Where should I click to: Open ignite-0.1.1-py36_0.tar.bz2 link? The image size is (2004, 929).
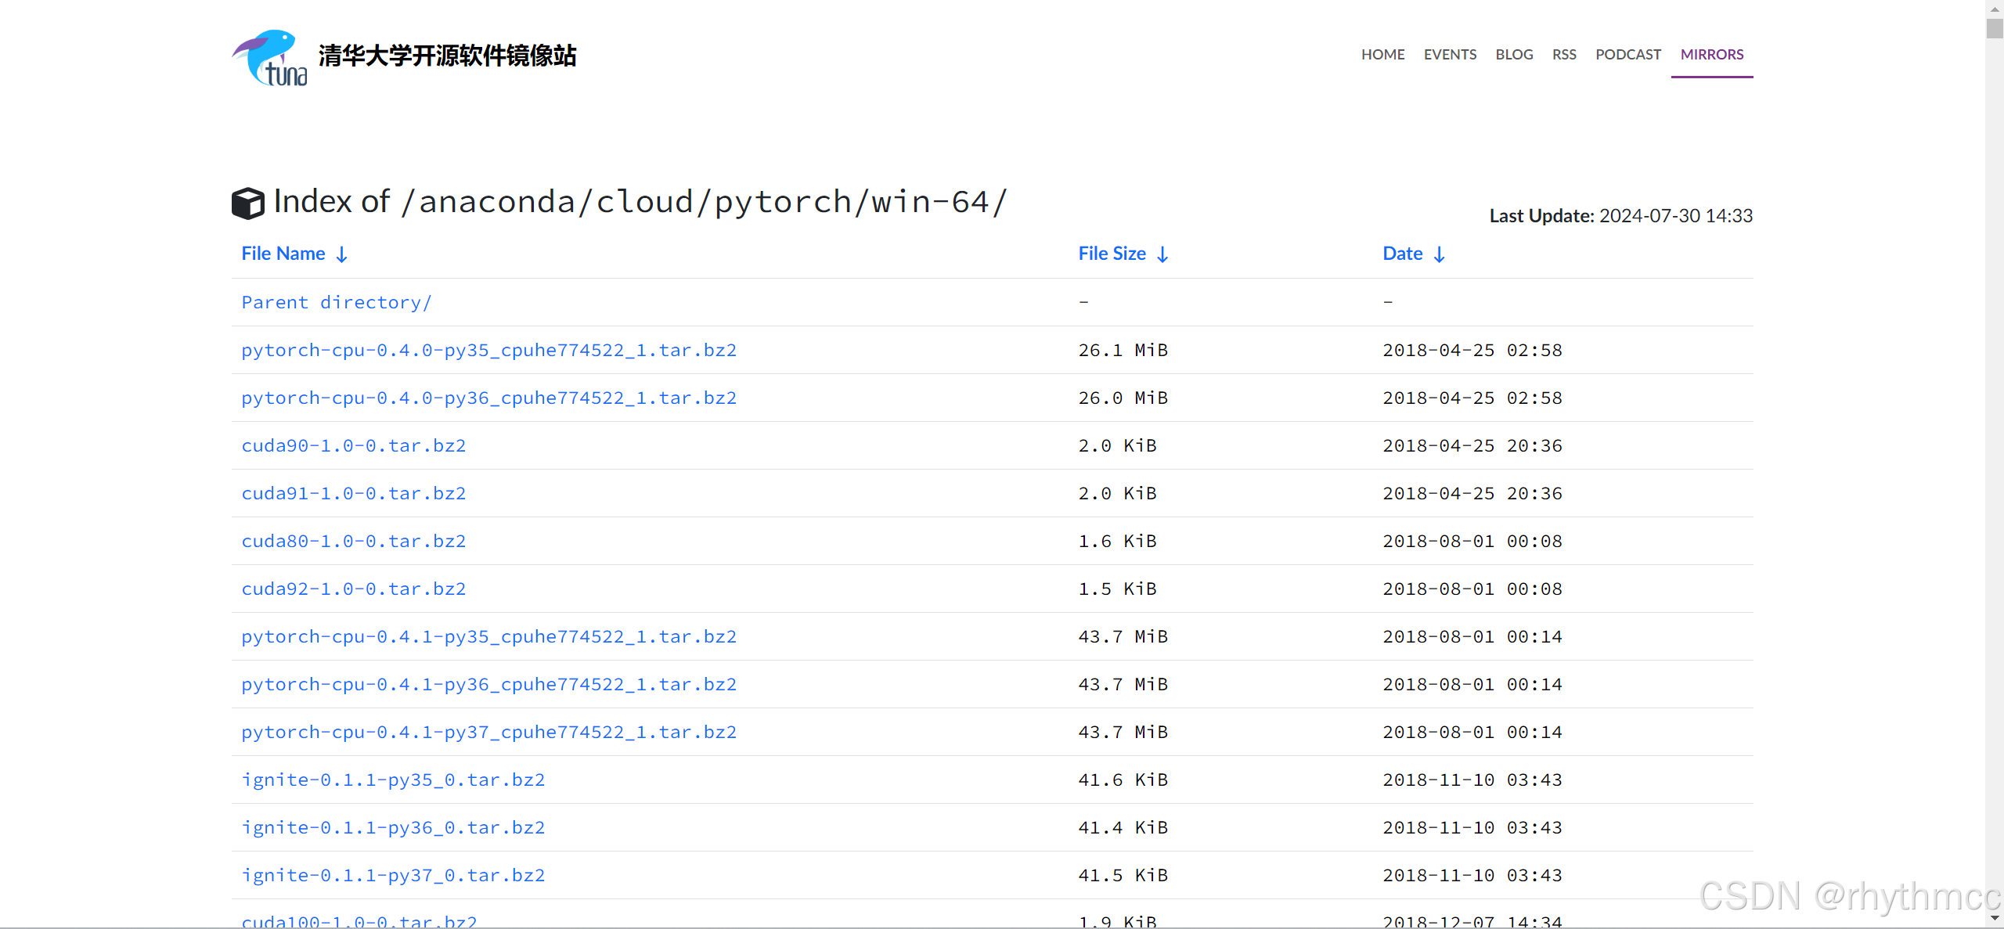pyautogui.click(x=393, y=828)
